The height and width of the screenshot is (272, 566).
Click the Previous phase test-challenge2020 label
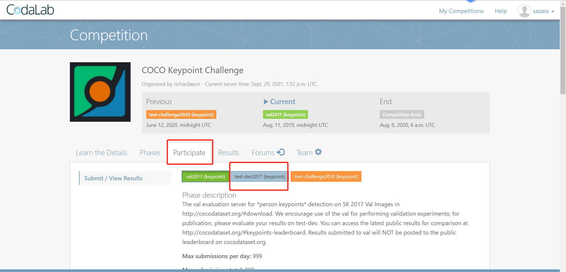click(x=181, y=114)
